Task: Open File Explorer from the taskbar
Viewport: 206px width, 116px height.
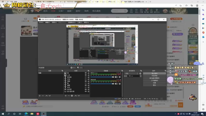Action: click(32, 114)
